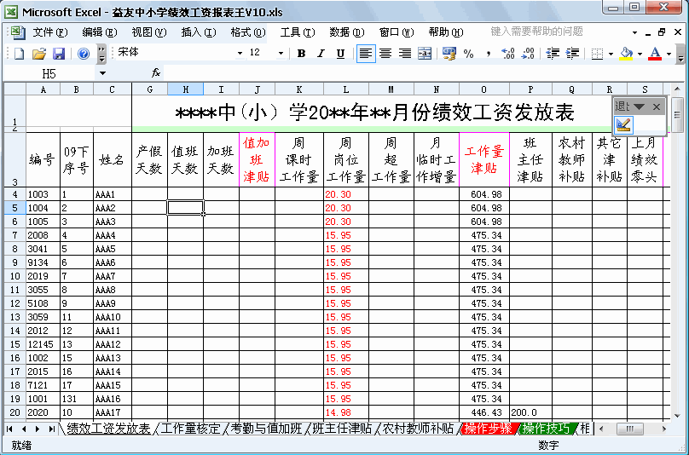Apply cell borders
Image resolution: width=689 pixels, height=455 pixels.
point(597,54)
